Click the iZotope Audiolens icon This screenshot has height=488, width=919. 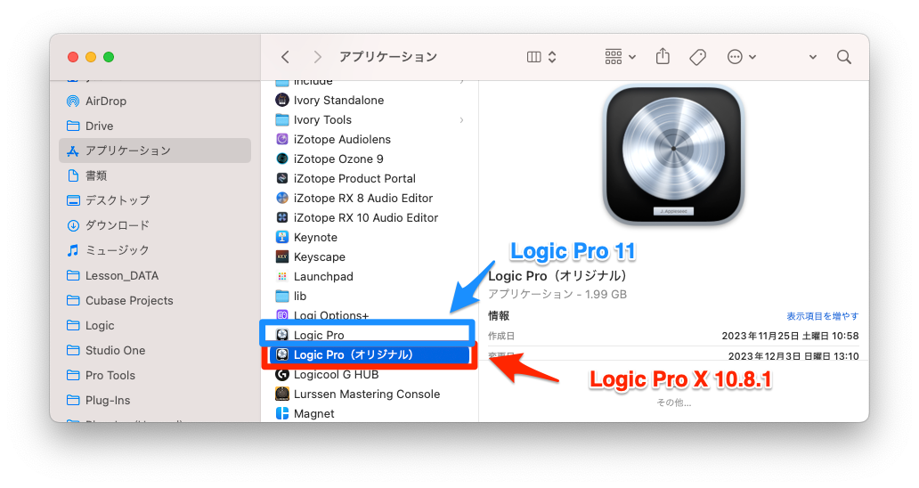tap(282, 140)
